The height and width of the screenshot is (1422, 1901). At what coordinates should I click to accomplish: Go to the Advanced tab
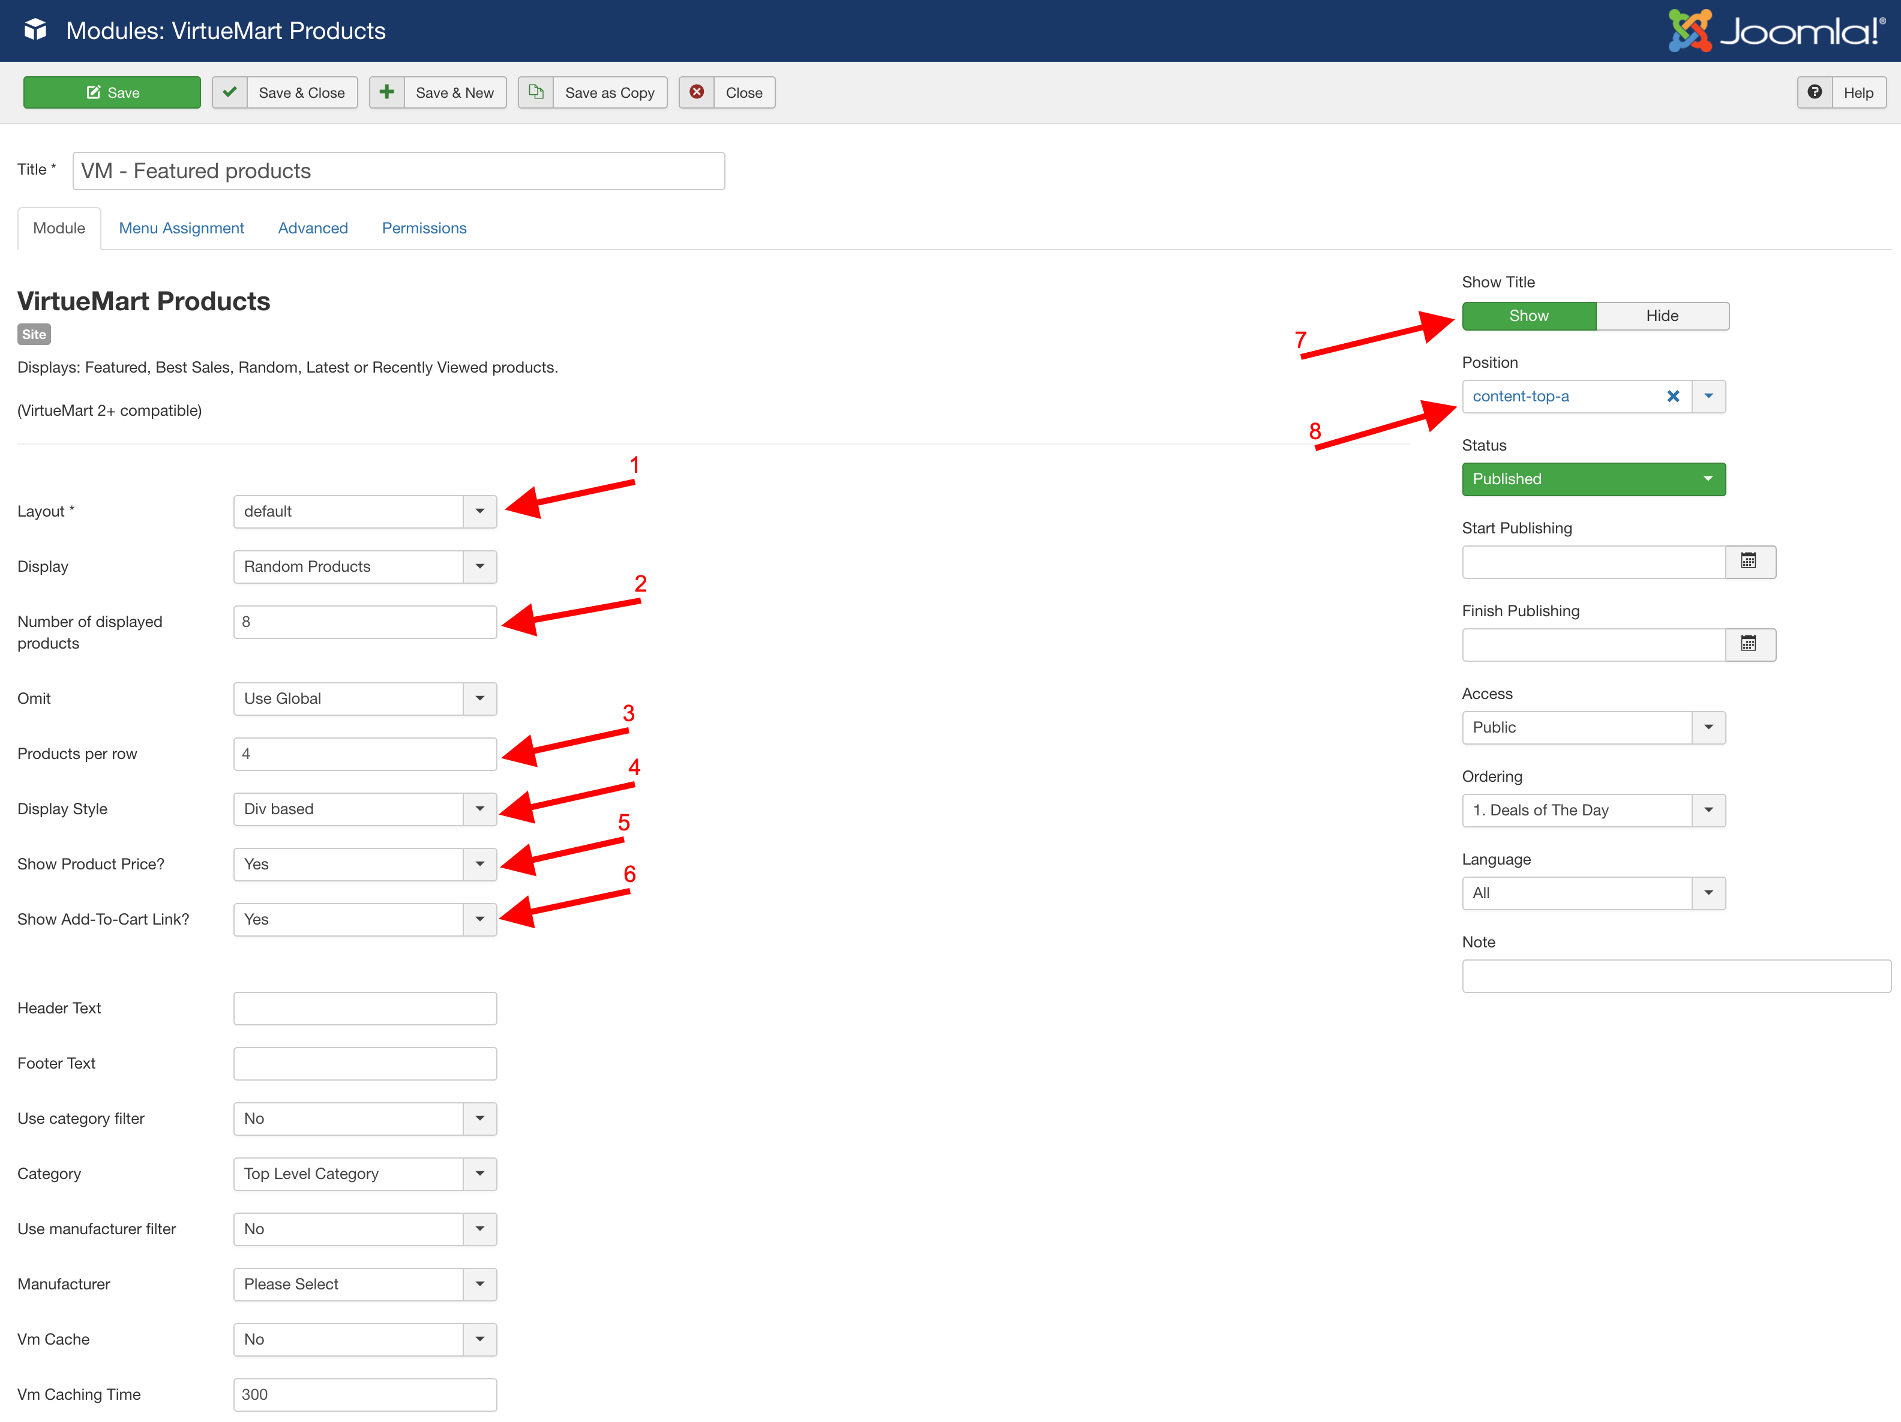coord(313,227)
